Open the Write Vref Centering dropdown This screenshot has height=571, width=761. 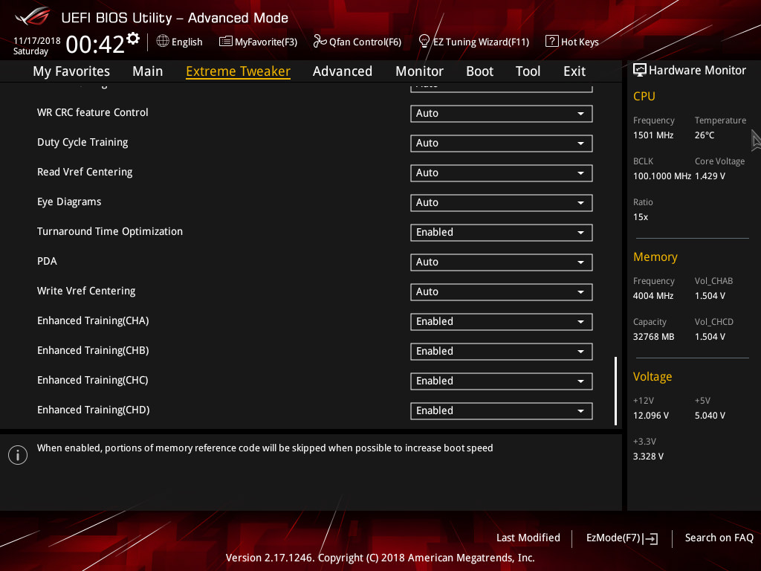coord(502,291)
